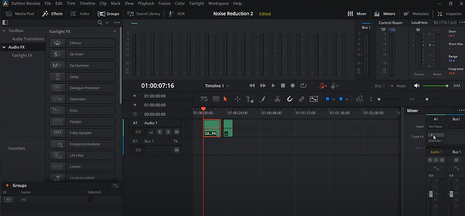Viewport: 465px width, 216px height.
Task: Open the Inspector panel
Action: click(x=450, y=14)
